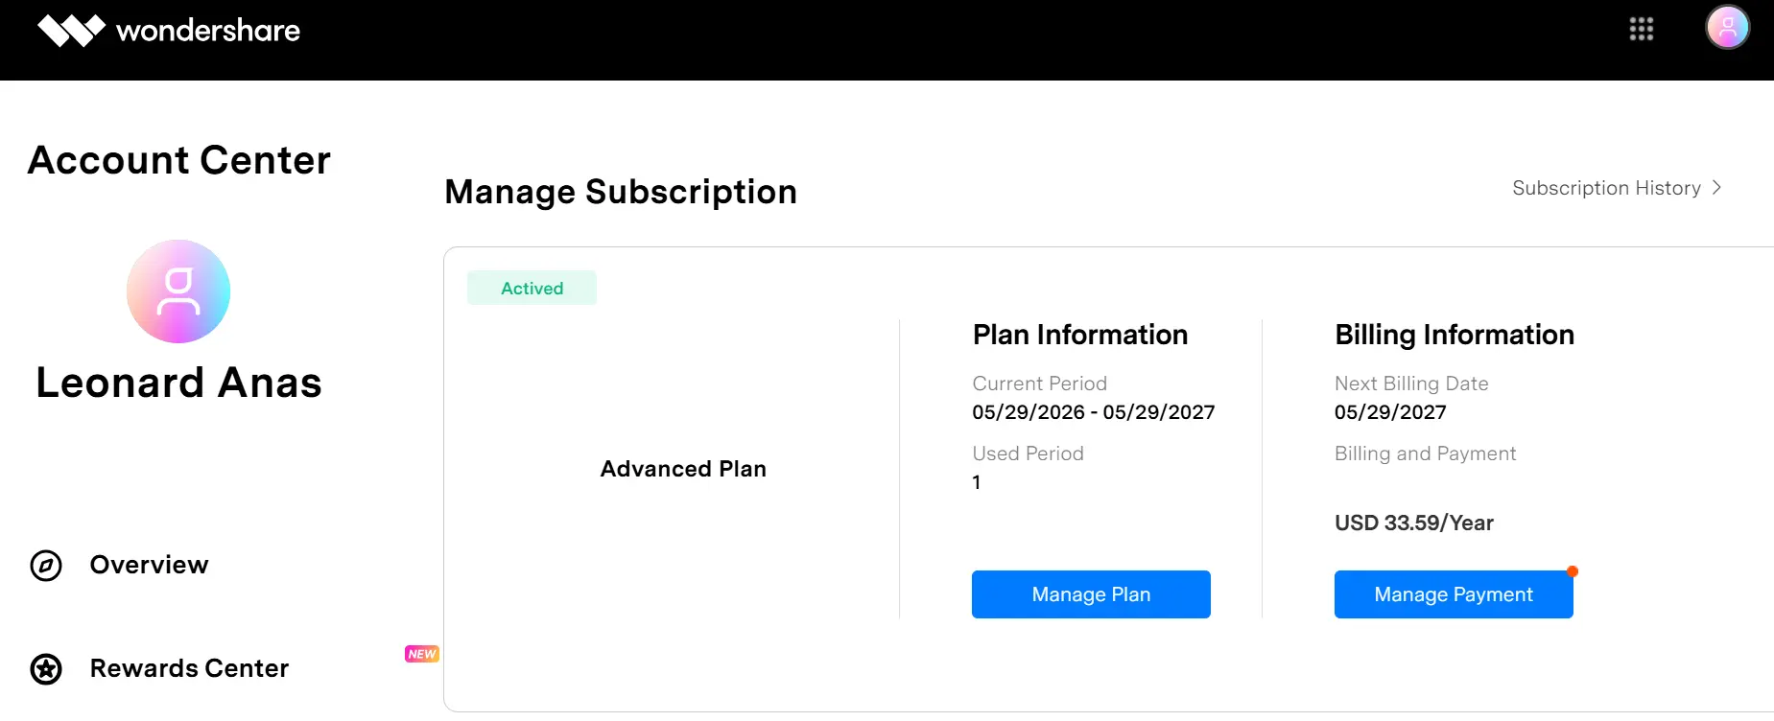This screenshot has width=1774, height=721.
Task: Expand the Subscription History chevron arrow
Action: [1716, 188]
